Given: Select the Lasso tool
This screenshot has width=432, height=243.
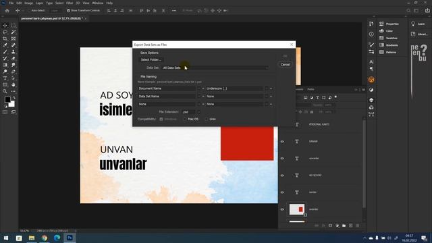Looking at the screenshot, I should (x=5, y=32).
